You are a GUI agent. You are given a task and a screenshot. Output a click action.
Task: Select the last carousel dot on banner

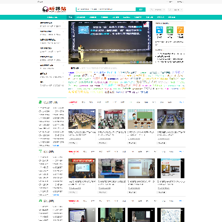(150, 62)
